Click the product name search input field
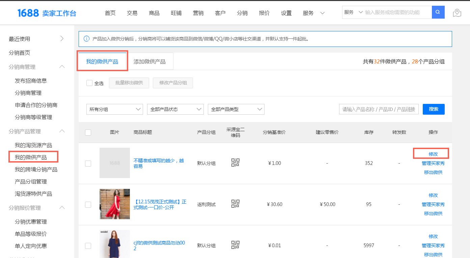 pos(379,109)
